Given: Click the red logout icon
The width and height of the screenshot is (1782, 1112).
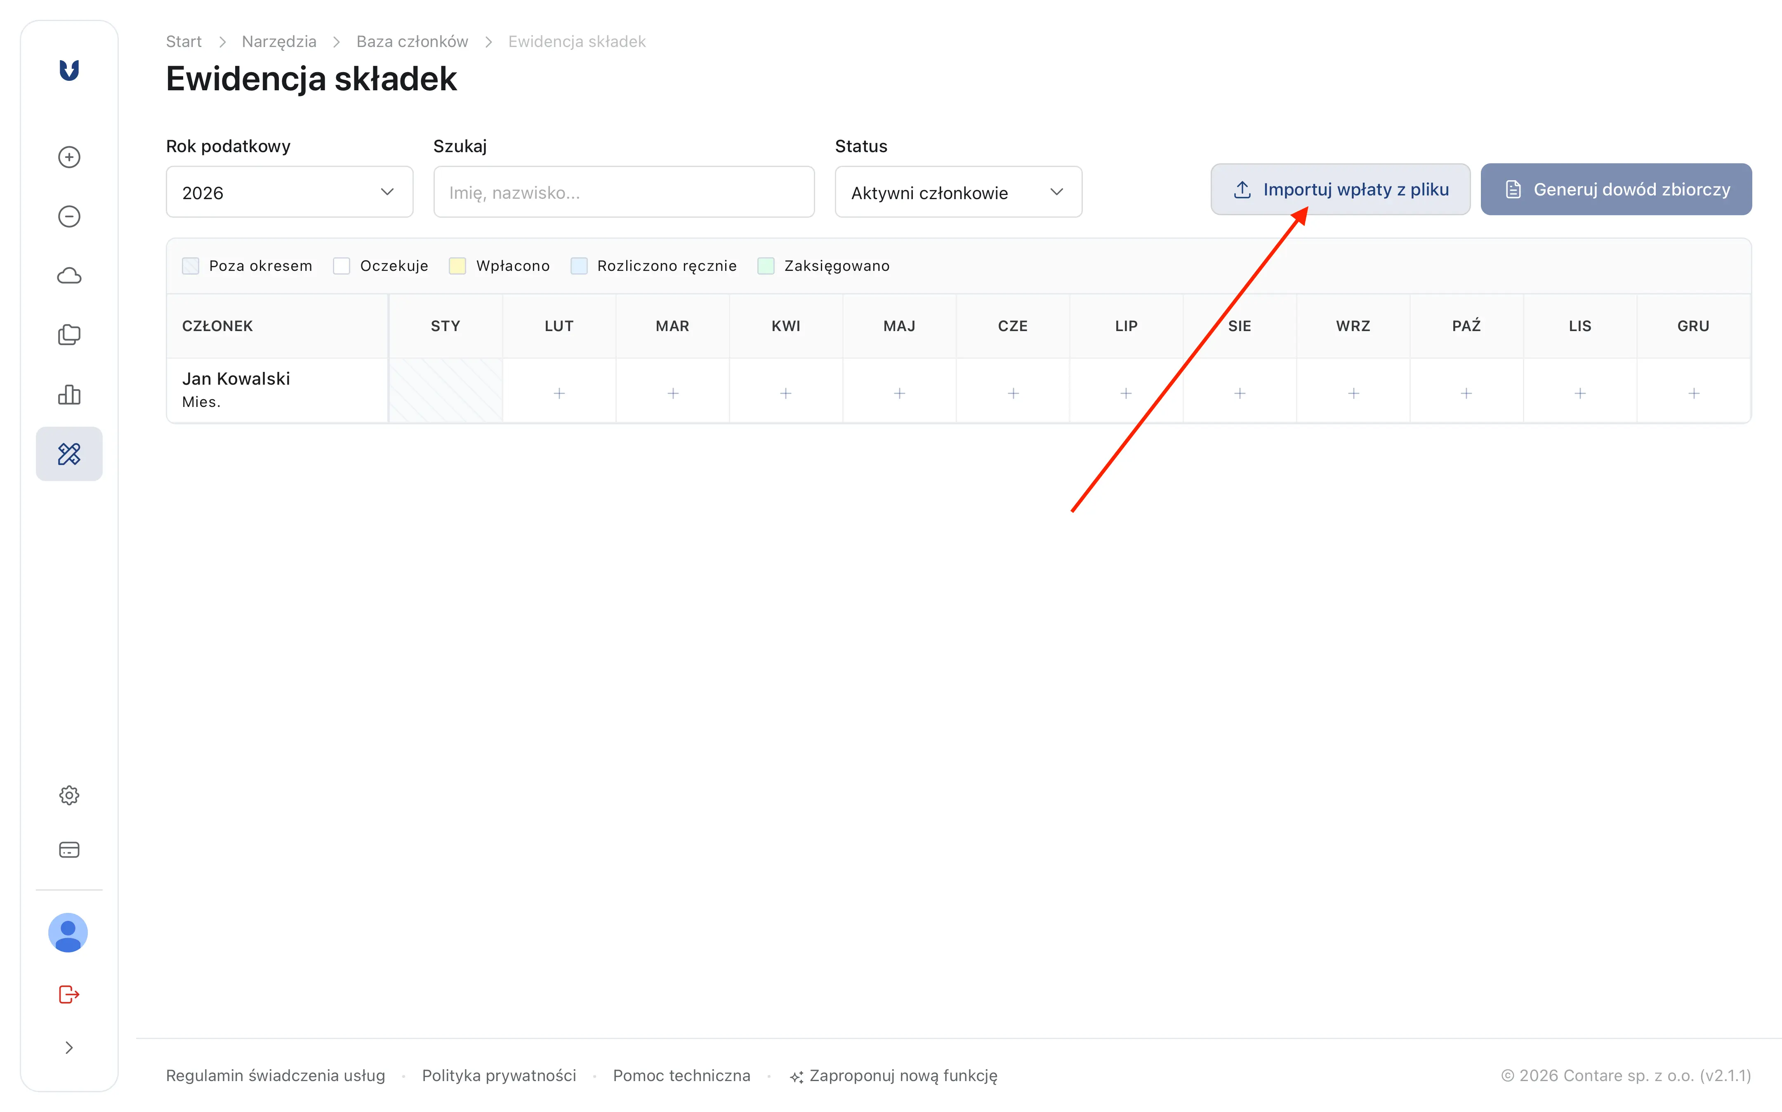Looking at the screenshot, I should click(69, 994).
